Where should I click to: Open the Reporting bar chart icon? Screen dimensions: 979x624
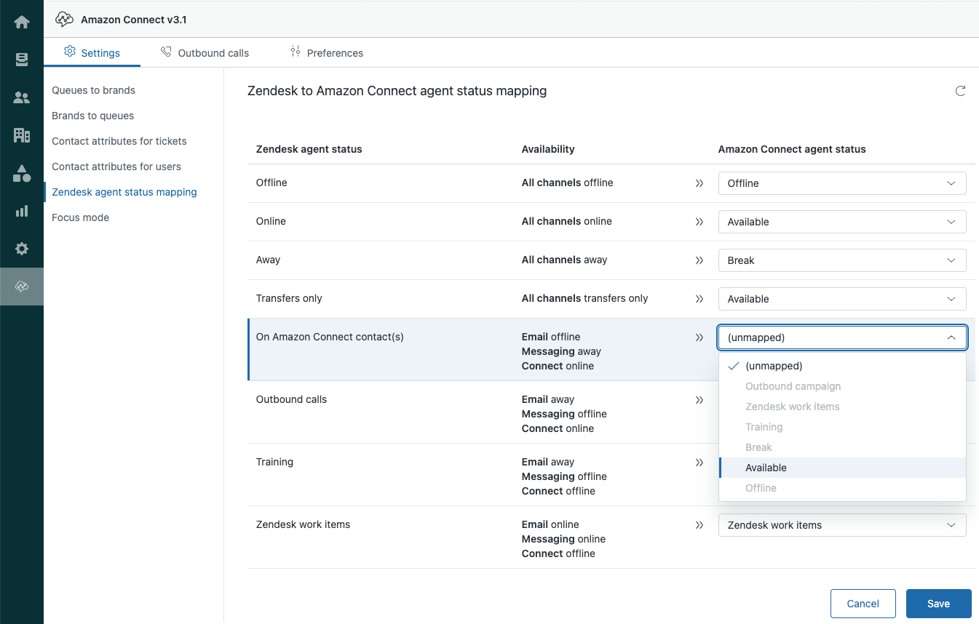click(22, 211)
